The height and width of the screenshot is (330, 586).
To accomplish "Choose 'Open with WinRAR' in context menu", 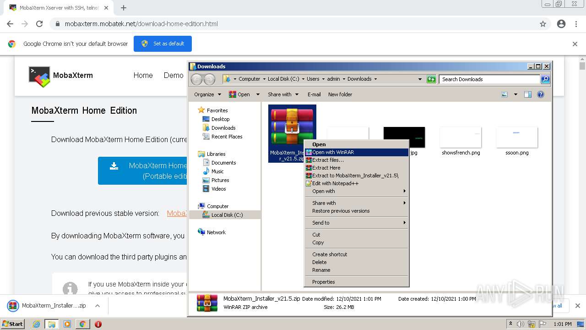I will pos(357,152).
